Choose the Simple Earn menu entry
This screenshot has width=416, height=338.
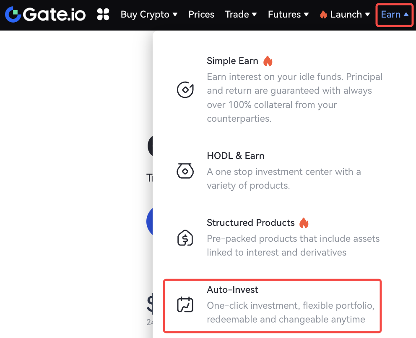pos(232,61)
